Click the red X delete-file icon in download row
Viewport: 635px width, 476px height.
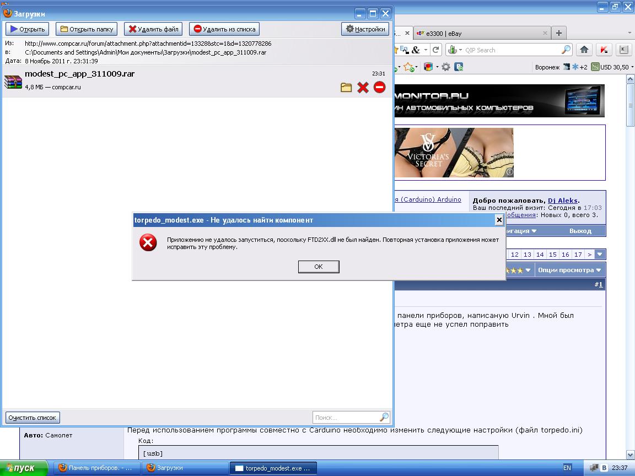363,87
